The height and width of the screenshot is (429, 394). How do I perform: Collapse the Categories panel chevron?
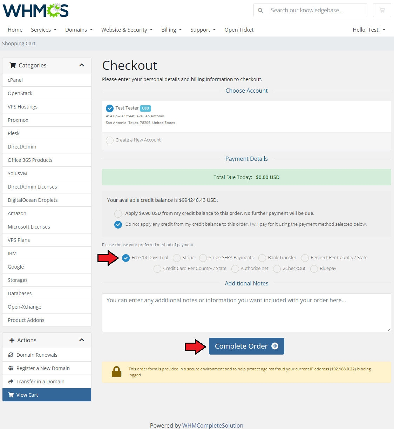[x=82, y=65]
